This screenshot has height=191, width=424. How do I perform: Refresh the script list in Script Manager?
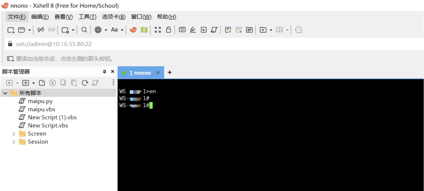(x=85, y=83)
